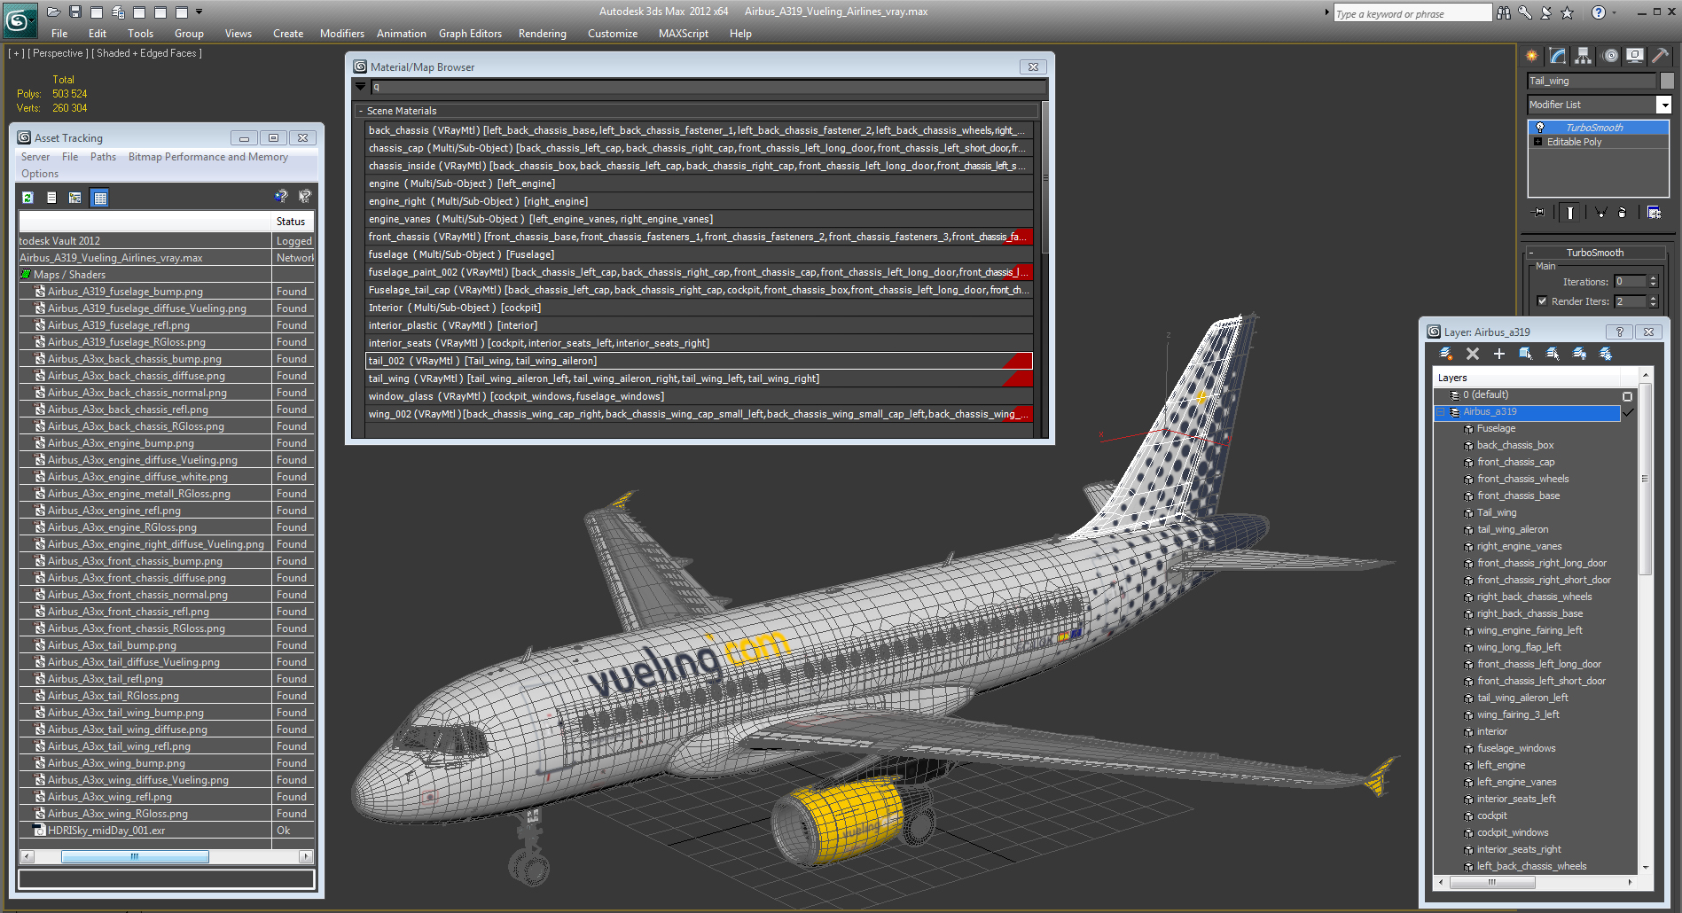
Task: Collapse the TurboSmooth rollout
Action: [x=1530, y=253]
